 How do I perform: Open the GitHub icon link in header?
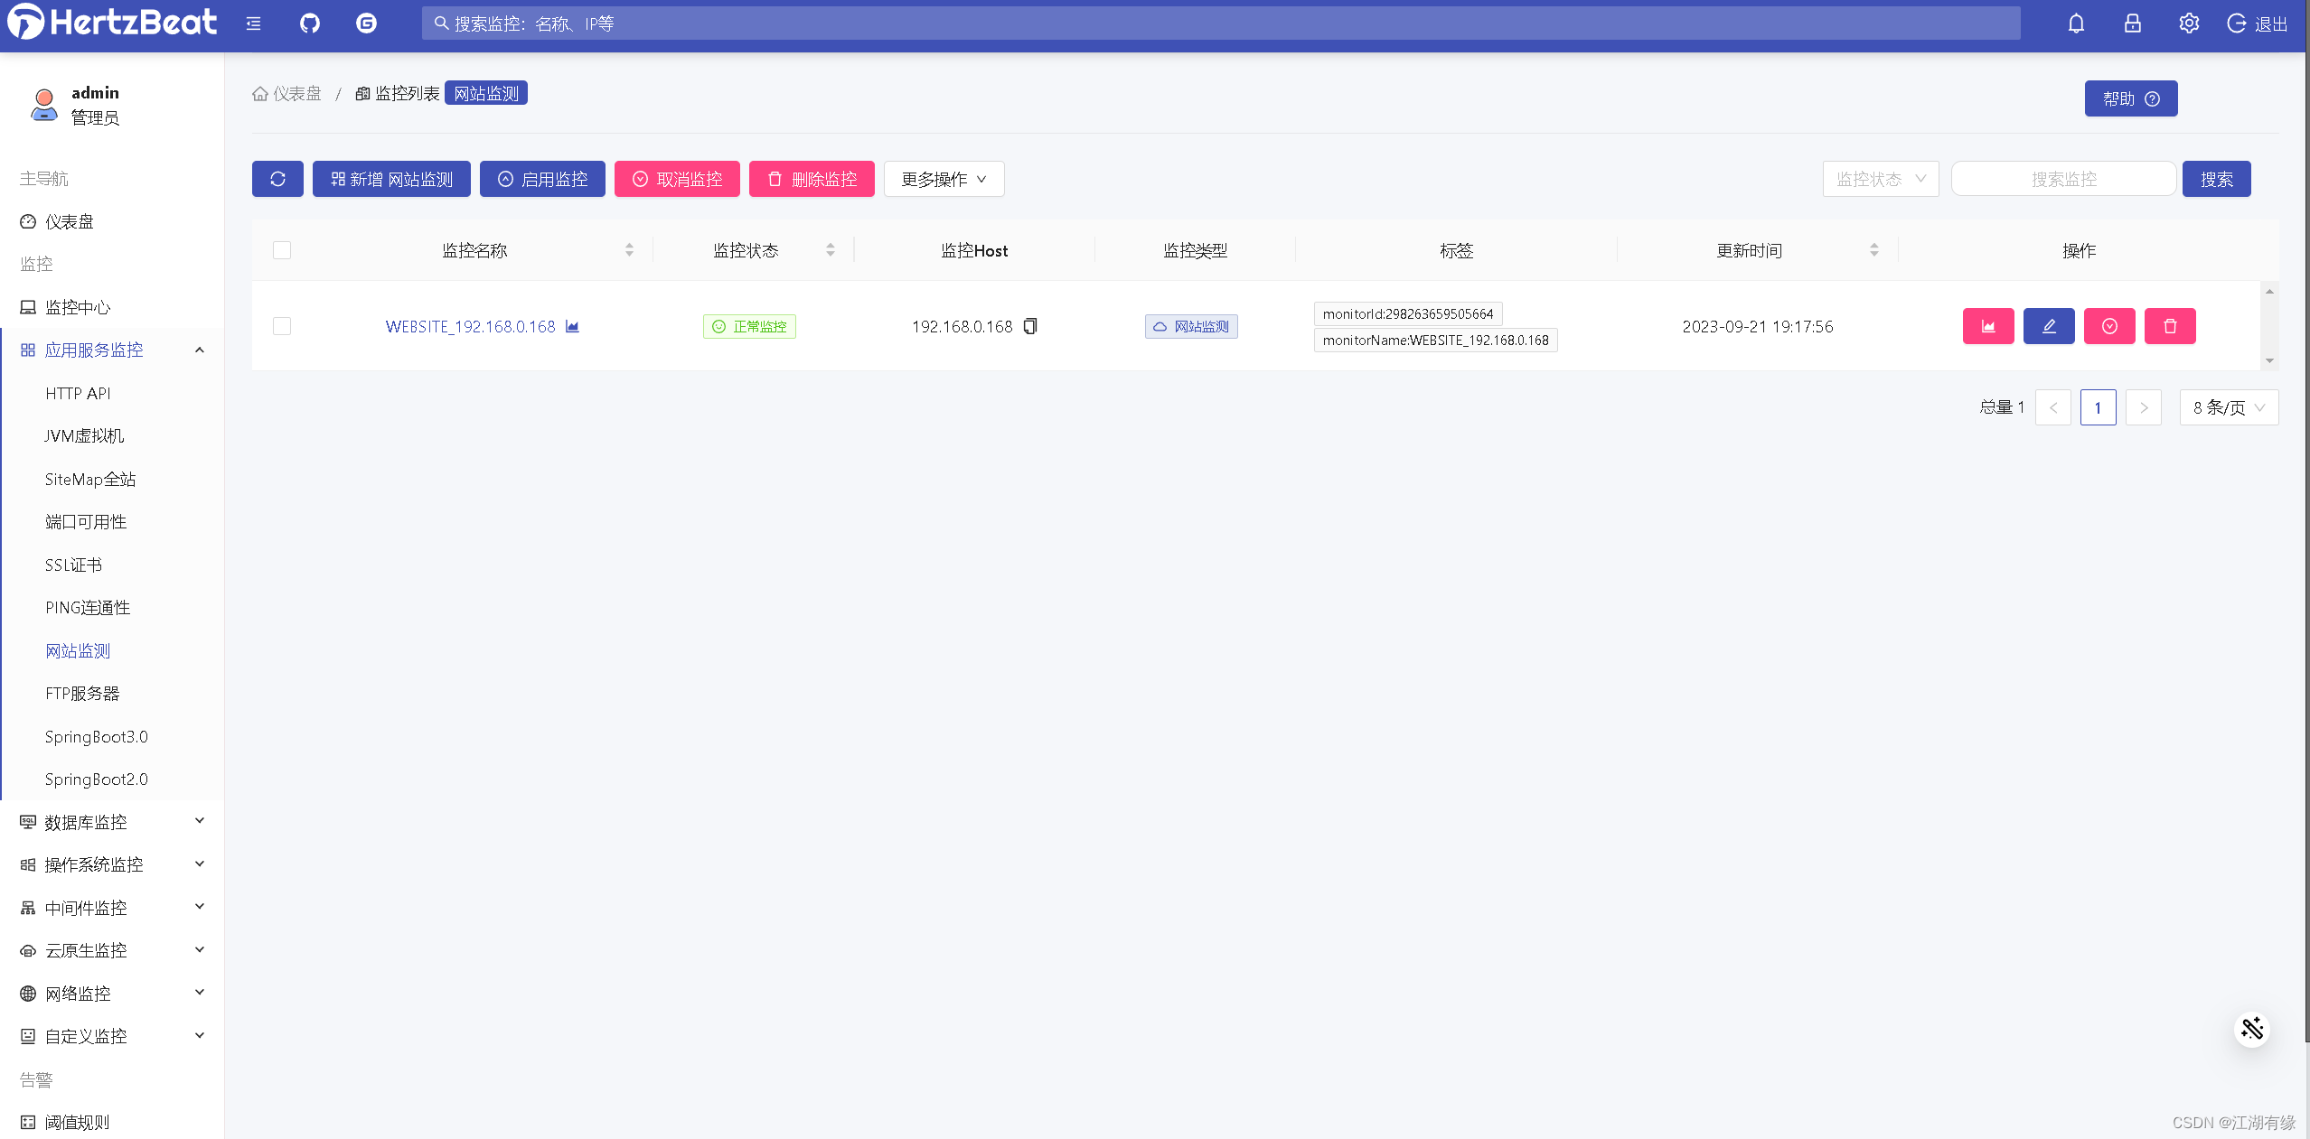point(310,23)
